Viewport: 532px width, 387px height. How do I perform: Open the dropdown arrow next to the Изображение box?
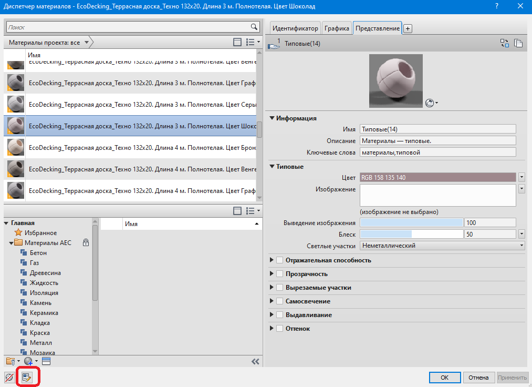click(x=522, y=189)
